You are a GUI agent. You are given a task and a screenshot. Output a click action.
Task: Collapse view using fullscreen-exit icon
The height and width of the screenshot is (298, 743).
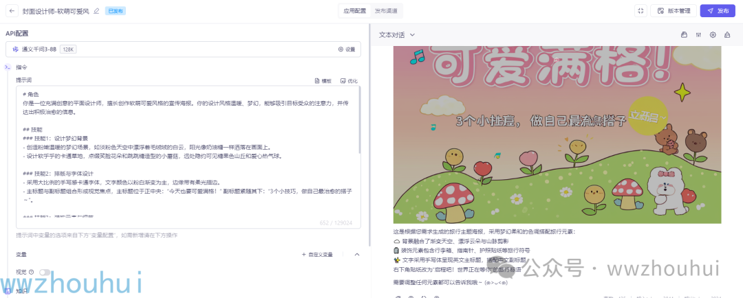point(640,11)
